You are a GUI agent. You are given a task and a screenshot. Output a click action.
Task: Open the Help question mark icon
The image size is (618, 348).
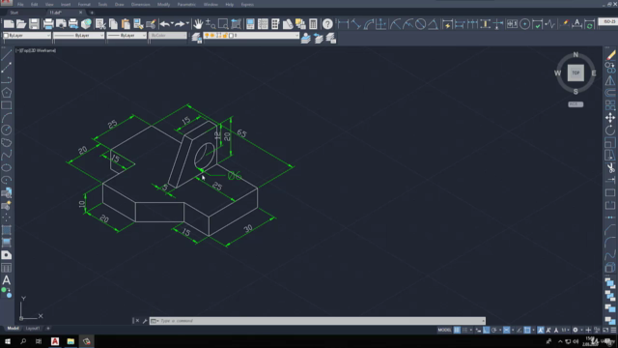point(327,24)
